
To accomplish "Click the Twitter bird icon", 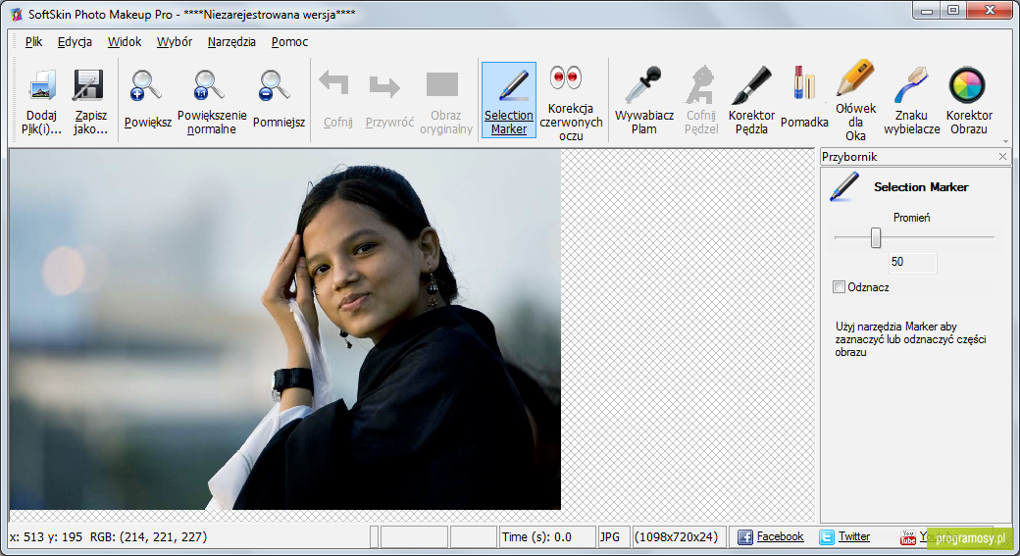I will click(826, 537).
